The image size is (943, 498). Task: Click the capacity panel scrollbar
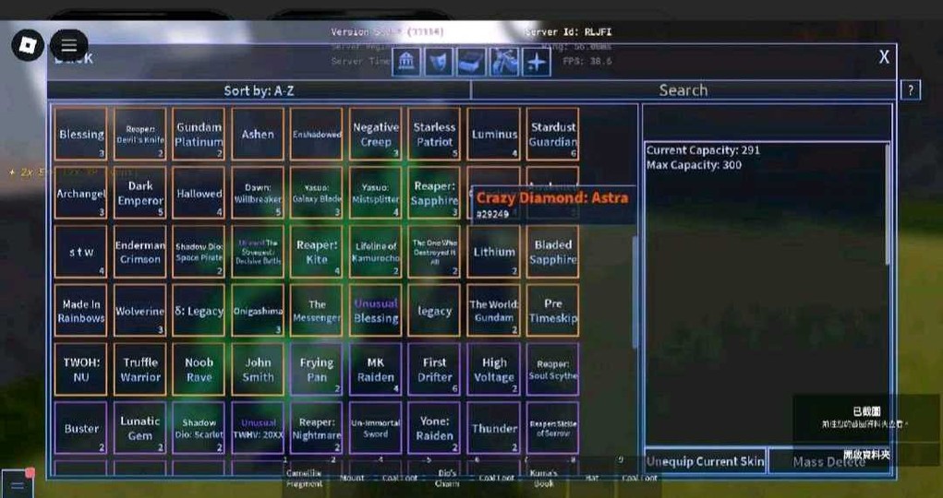click(x=887, y=204)
